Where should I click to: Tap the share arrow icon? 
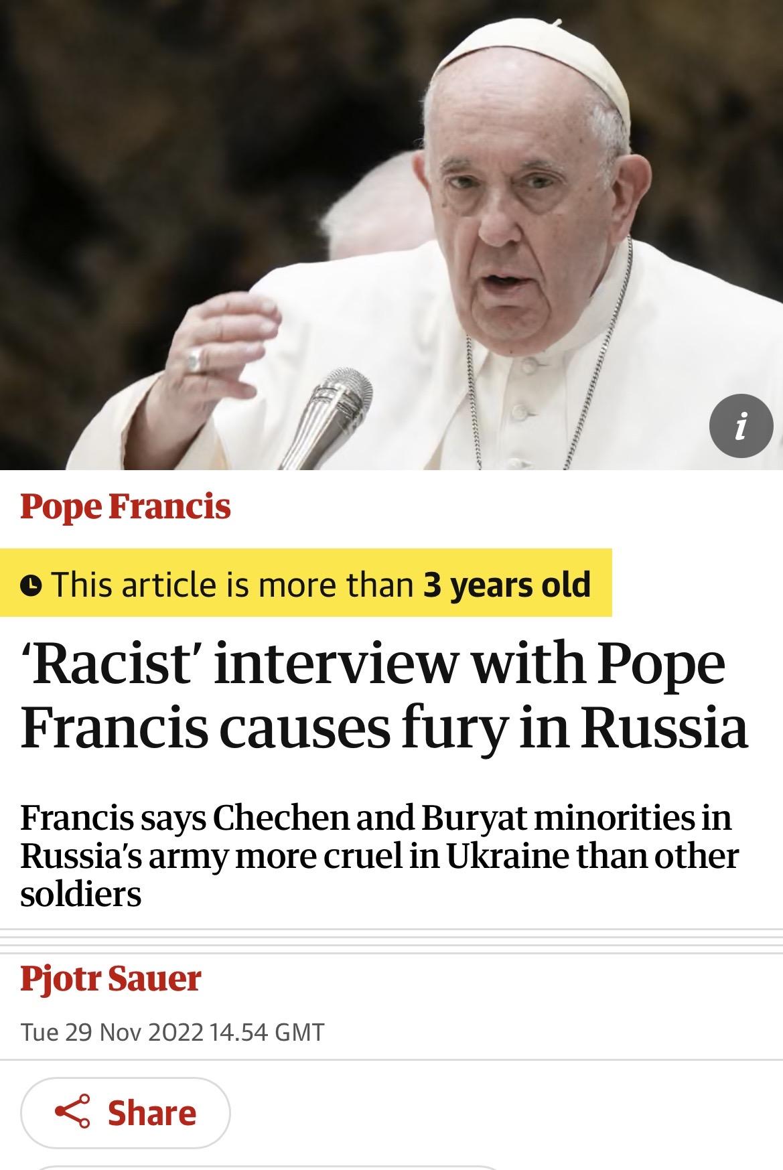(72, 1112)
